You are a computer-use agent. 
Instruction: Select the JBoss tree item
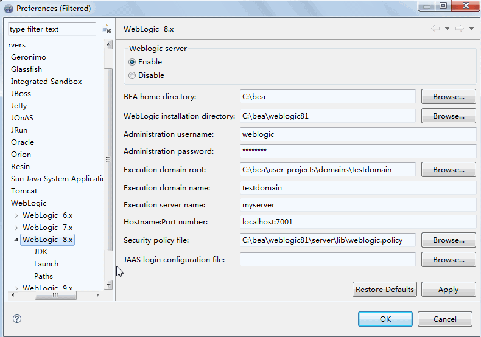(21, 94)
